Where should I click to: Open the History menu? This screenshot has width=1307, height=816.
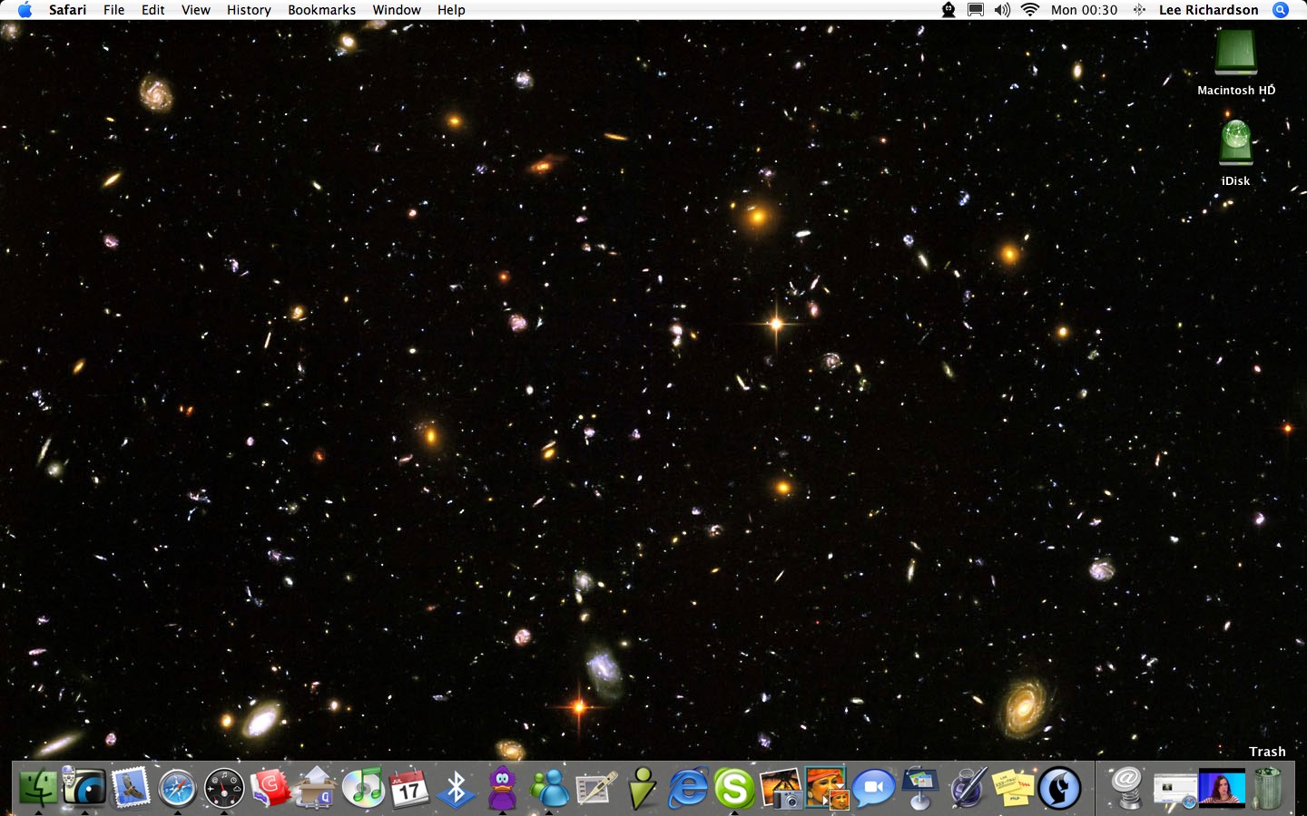click(x=249, y=10)
